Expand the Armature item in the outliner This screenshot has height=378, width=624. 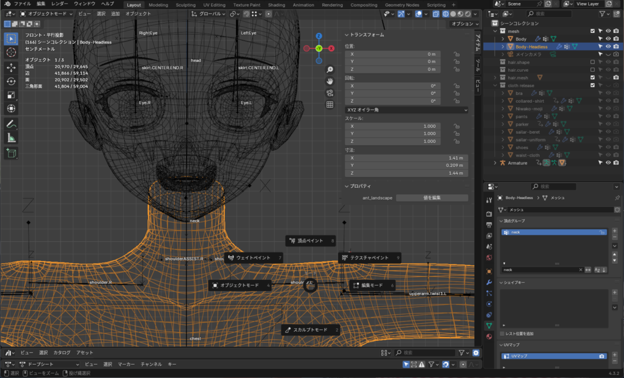point(494,163)
